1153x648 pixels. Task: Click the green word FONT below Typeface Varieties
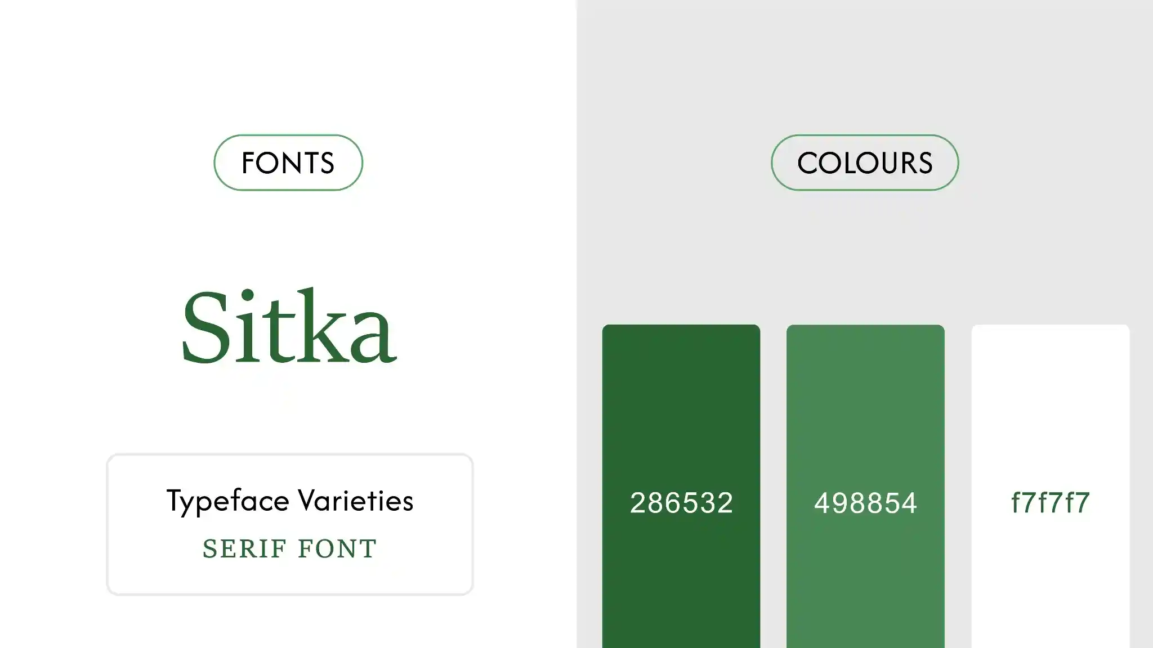click(x=337, y=549)
